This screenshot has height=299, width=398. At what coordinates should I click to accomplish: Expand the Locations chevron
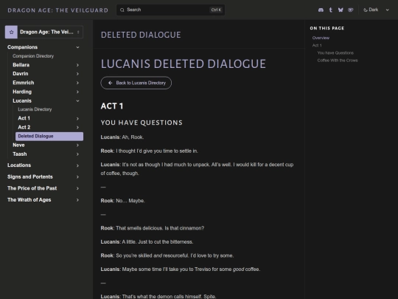(77, 165)
